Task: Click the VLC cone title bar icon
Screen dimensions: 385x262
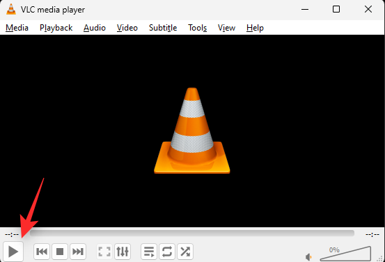Action: click(x=11, y=9)
